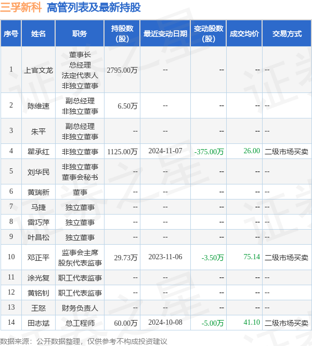Click the 数据来源 footer note
This screenshot has width=312, height=346.
pos(84,341)
